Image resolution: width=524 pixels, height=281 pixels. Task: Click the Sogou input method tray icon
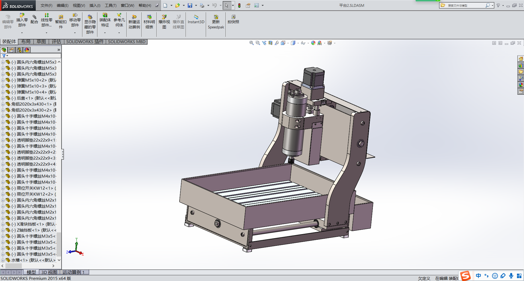click(466, 276)
